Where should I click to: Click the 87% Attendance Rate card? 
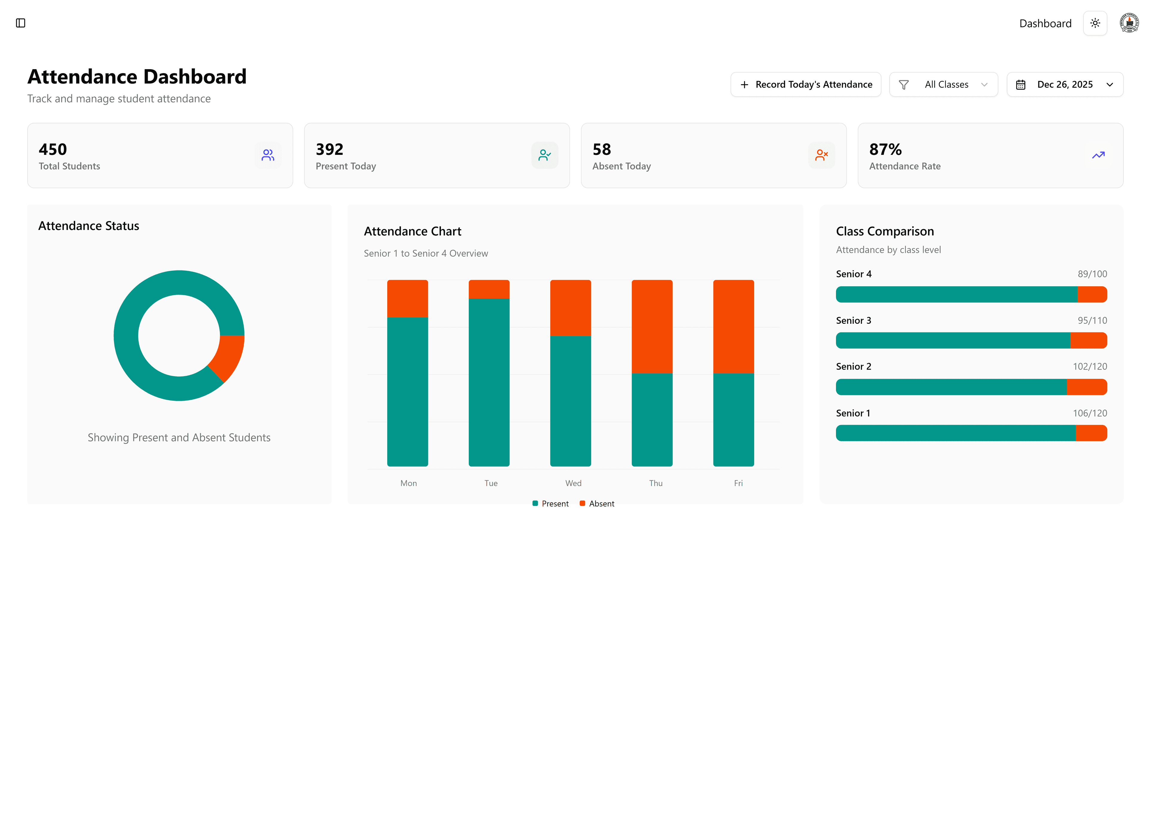click(x=990, y=155)
